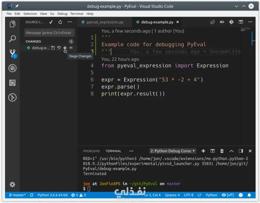
Task: Open the Debug menu
Action: click(x=62, y=14)
